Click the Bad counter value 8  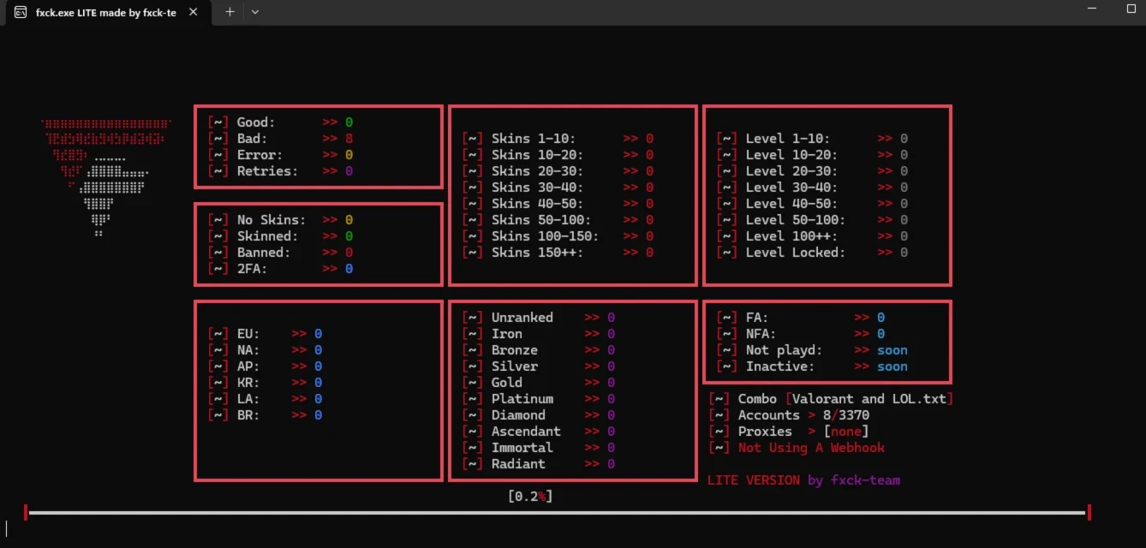[349, 139]
